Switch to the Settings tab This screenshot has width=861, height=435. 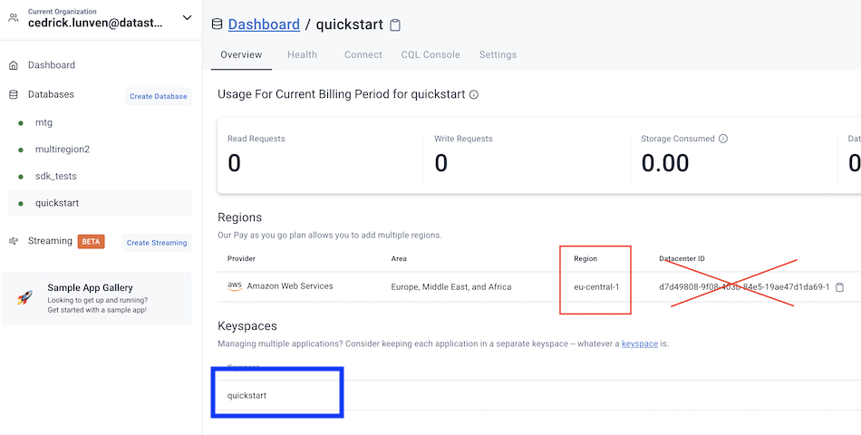498,55
